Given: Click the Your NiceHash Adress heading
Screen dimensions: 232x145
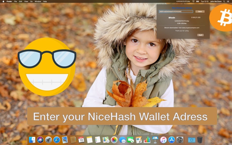Looking at the screenshot, I should (x=182, y=8).
